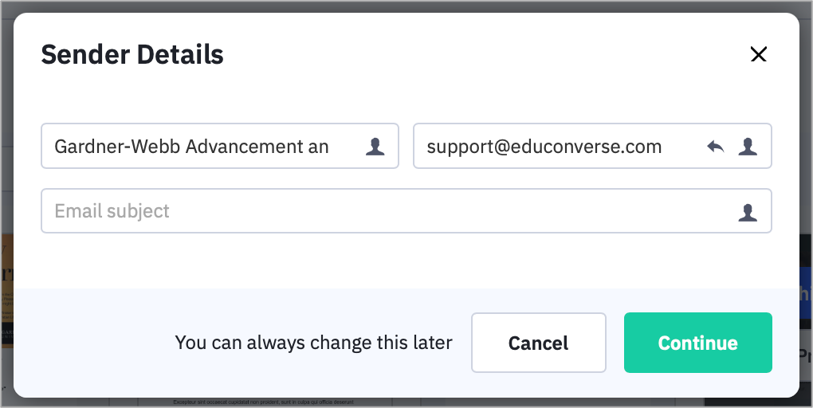Cancel the sender details changes
813x408 pixels.
pyautogui.click(x=539, y=343)
